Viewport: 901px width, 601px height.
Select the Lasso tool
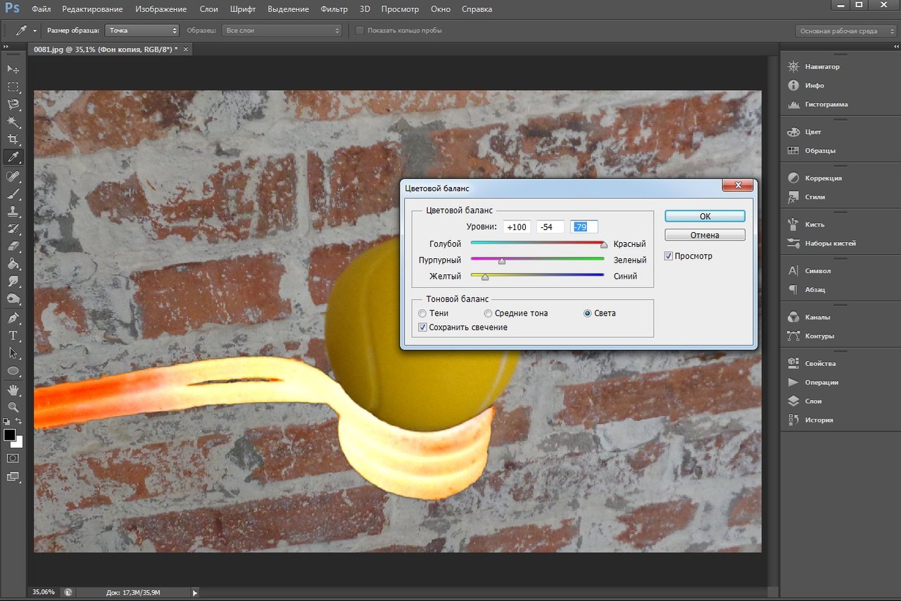tap(13, 104)
